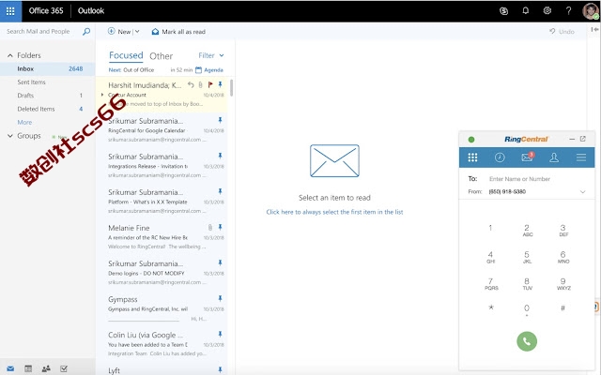Image resolution: width=601 pixels, height=375 pixels.
Task: Click the search magnifier icon
Action: (x=86, y=31)
